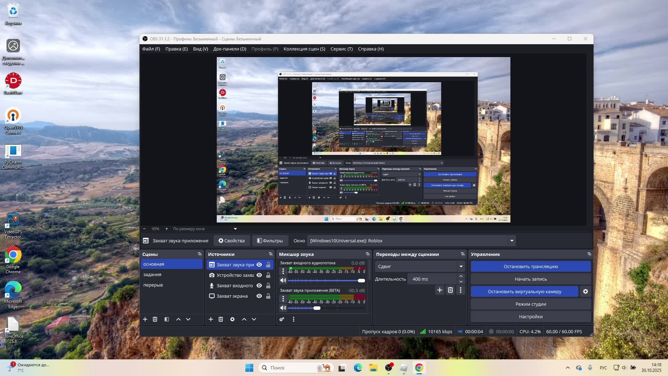Toggle visibility of video capture device source
The height and width of the screenshot is (376, 668).
pyautogui.click(x=259, y=275)
